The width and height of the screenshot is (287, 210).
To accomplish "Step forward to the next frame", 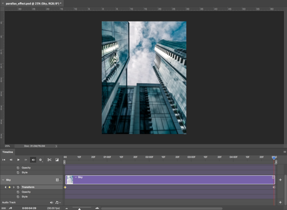I will pyautogui.click(x=26, y=160).
